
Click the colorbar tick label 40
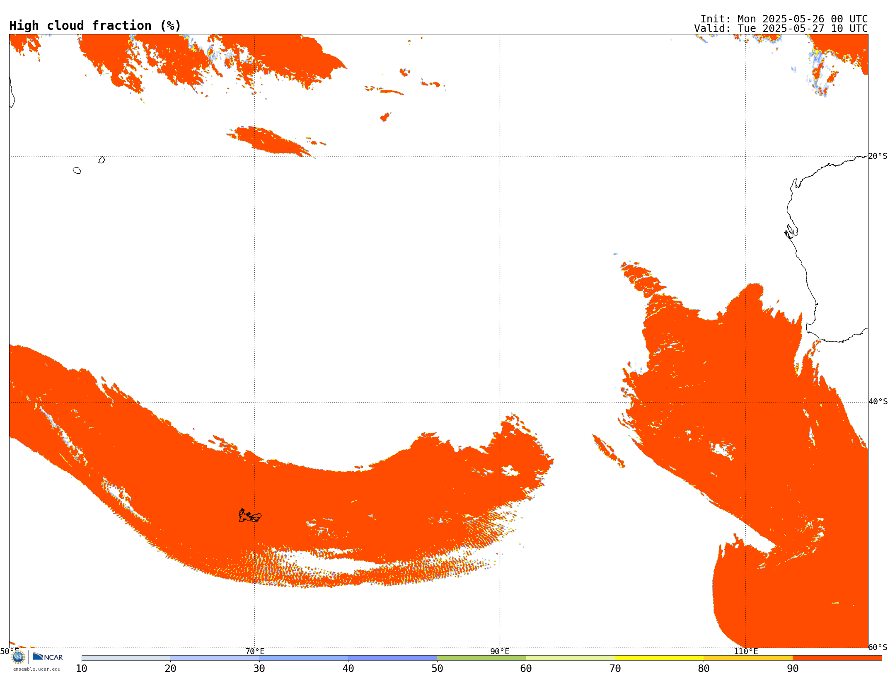coord(348,669)
